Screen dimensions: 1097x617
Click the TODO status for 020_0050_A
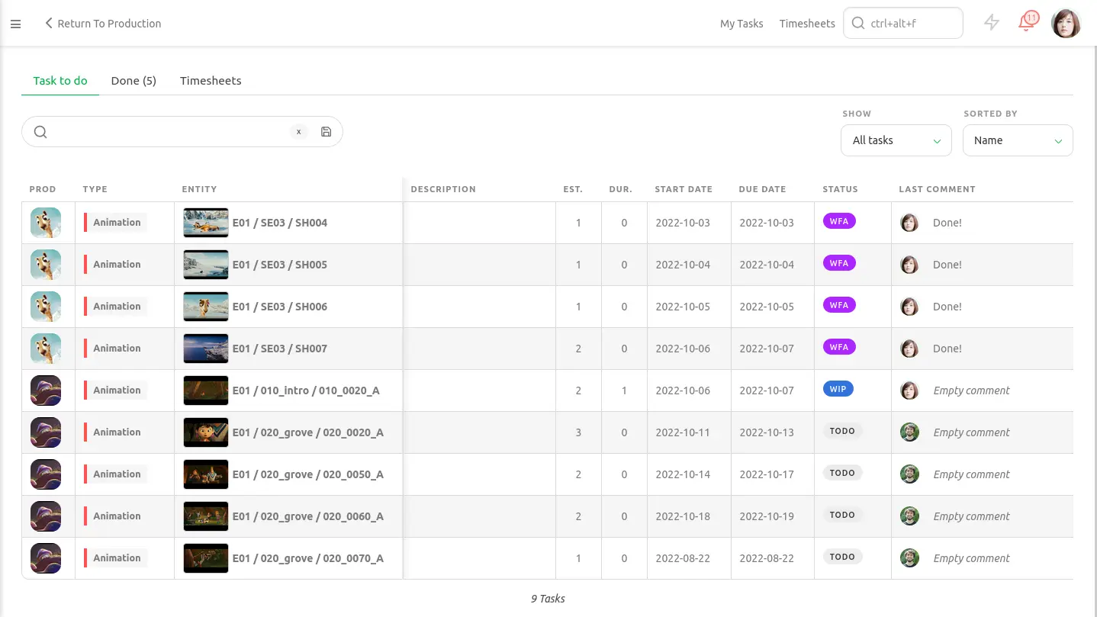coord(841,473)
